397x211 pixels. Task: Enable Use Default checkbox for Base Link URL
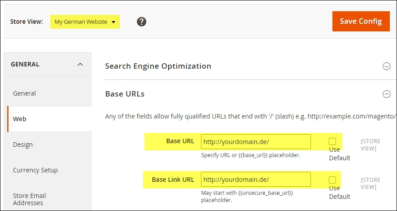(332, 180)
